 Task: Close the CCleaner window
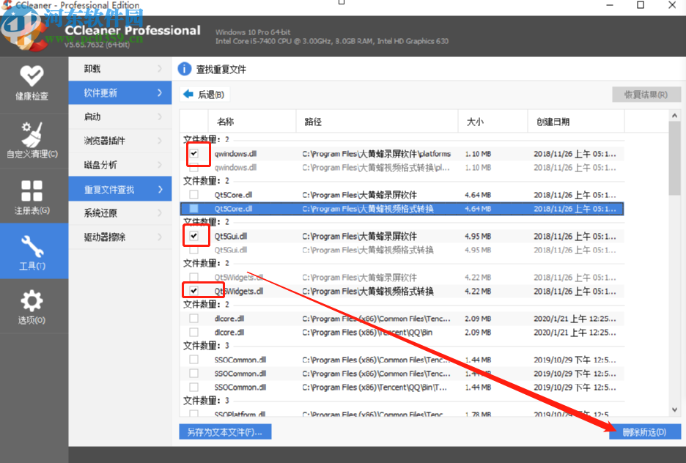point(672,5)
